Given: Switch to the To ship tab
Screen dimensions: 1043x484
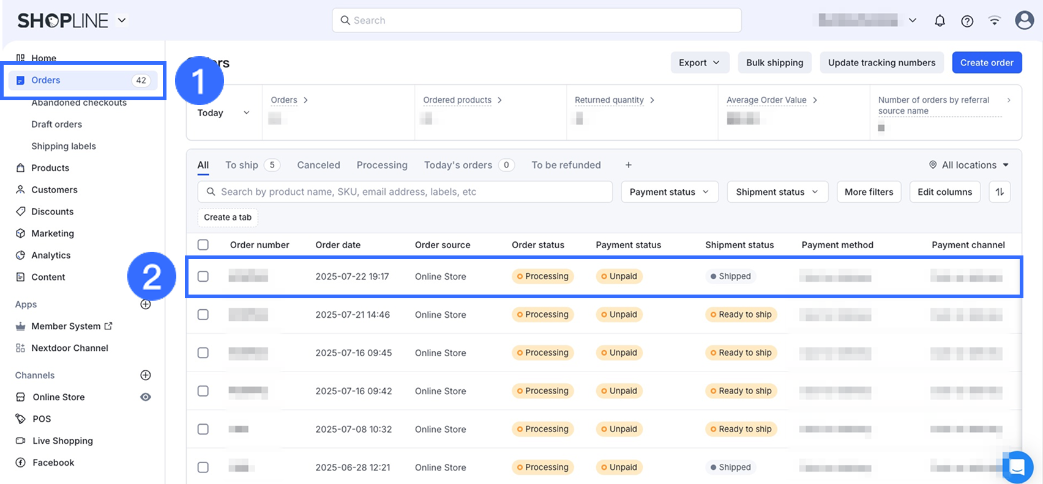Looking at the screenshot, I should pyautogui.click(x=242, y=165).
